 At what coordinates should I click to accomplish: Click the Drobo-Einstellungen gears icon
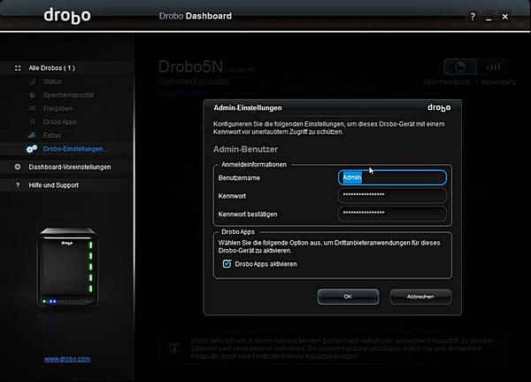click(x=32, y=149)
